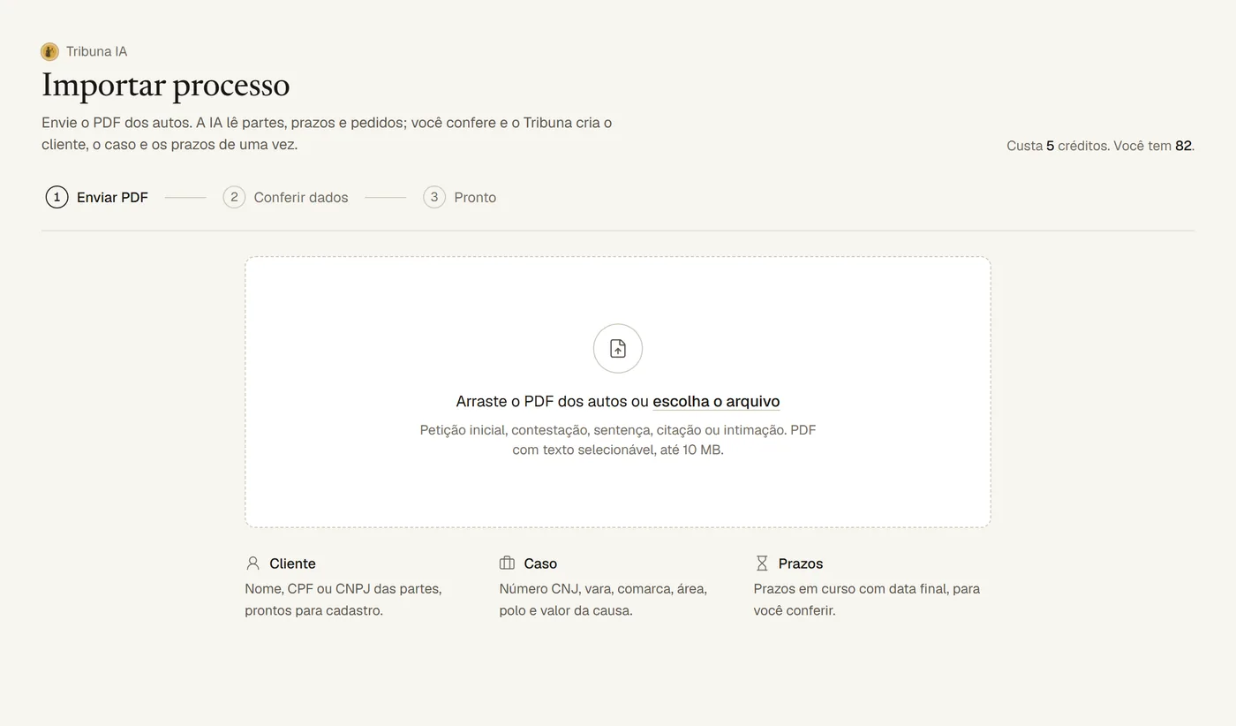Image resolution: width=1236 pixels, height=726 pixels.
Task: Click the upload file icon in the dropzone
Action: (618, 348)
